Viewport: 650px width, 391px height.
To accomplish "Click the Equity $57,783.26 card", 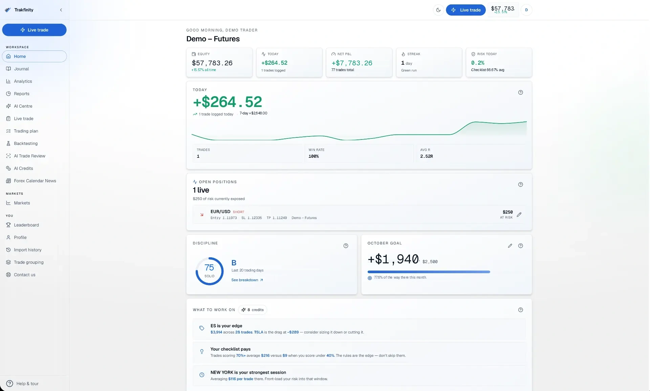I will click(x=219, y=63).
